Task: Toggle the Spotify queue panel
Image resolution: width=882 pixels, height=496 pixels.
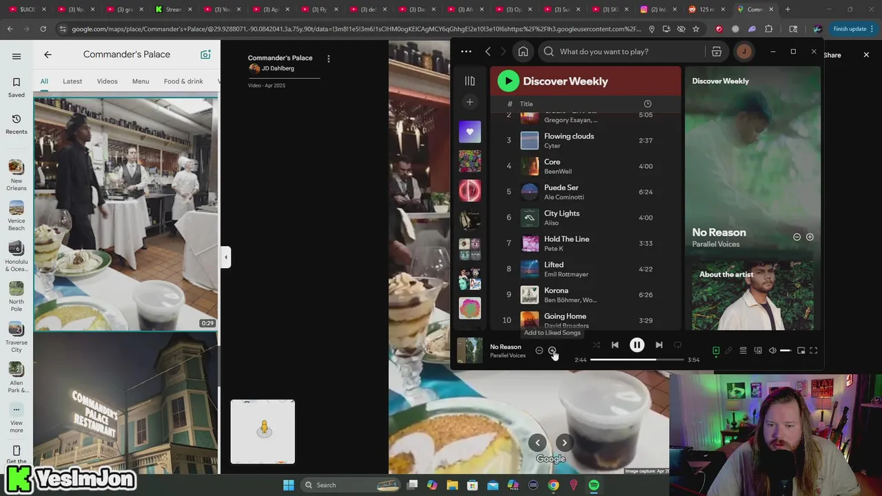Action: 743,351
